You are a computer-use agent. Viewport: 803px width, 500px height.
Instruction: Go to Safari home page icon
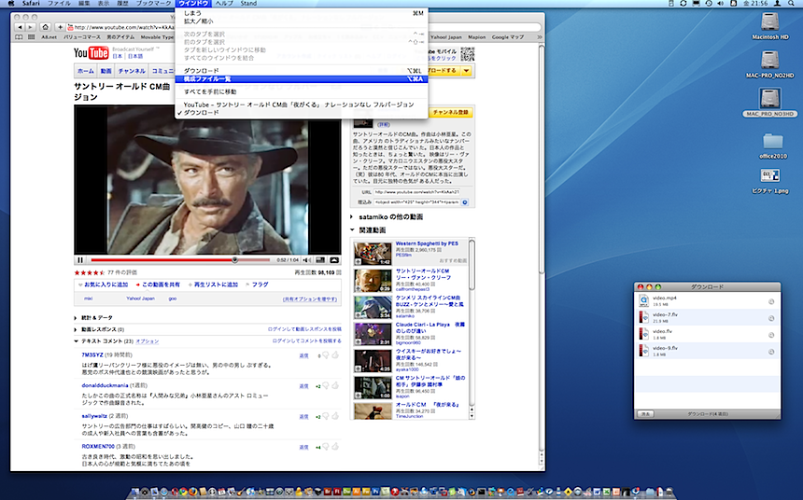coord(46,27)
